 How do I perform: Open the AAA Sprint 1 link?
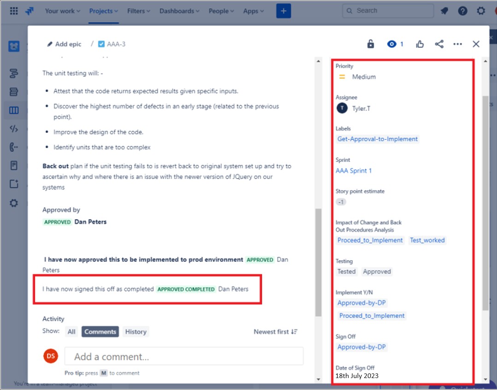pyautogui.click(x=353, y=170)
